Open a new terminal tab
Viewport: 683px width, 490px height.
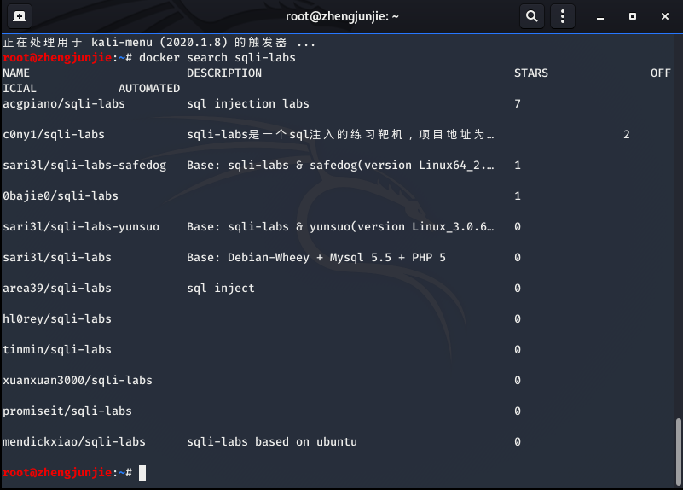tap(19, 15)
